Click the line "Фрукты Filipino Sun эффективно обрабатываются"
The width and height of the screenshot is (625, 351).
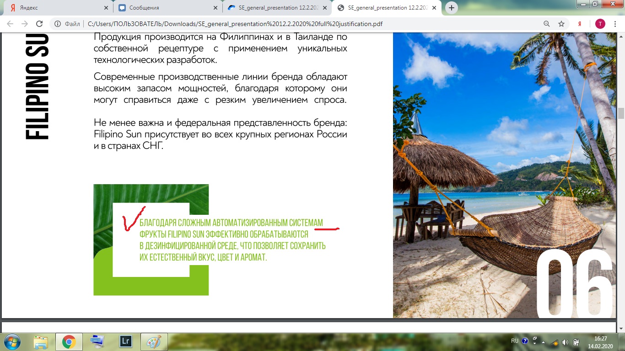(224, 234)
